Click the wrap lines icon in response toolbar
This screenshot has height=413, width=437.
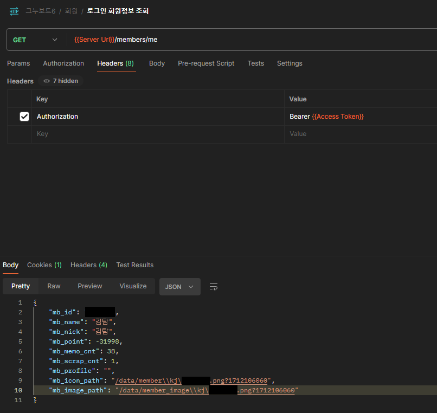(x=214, y=287)
